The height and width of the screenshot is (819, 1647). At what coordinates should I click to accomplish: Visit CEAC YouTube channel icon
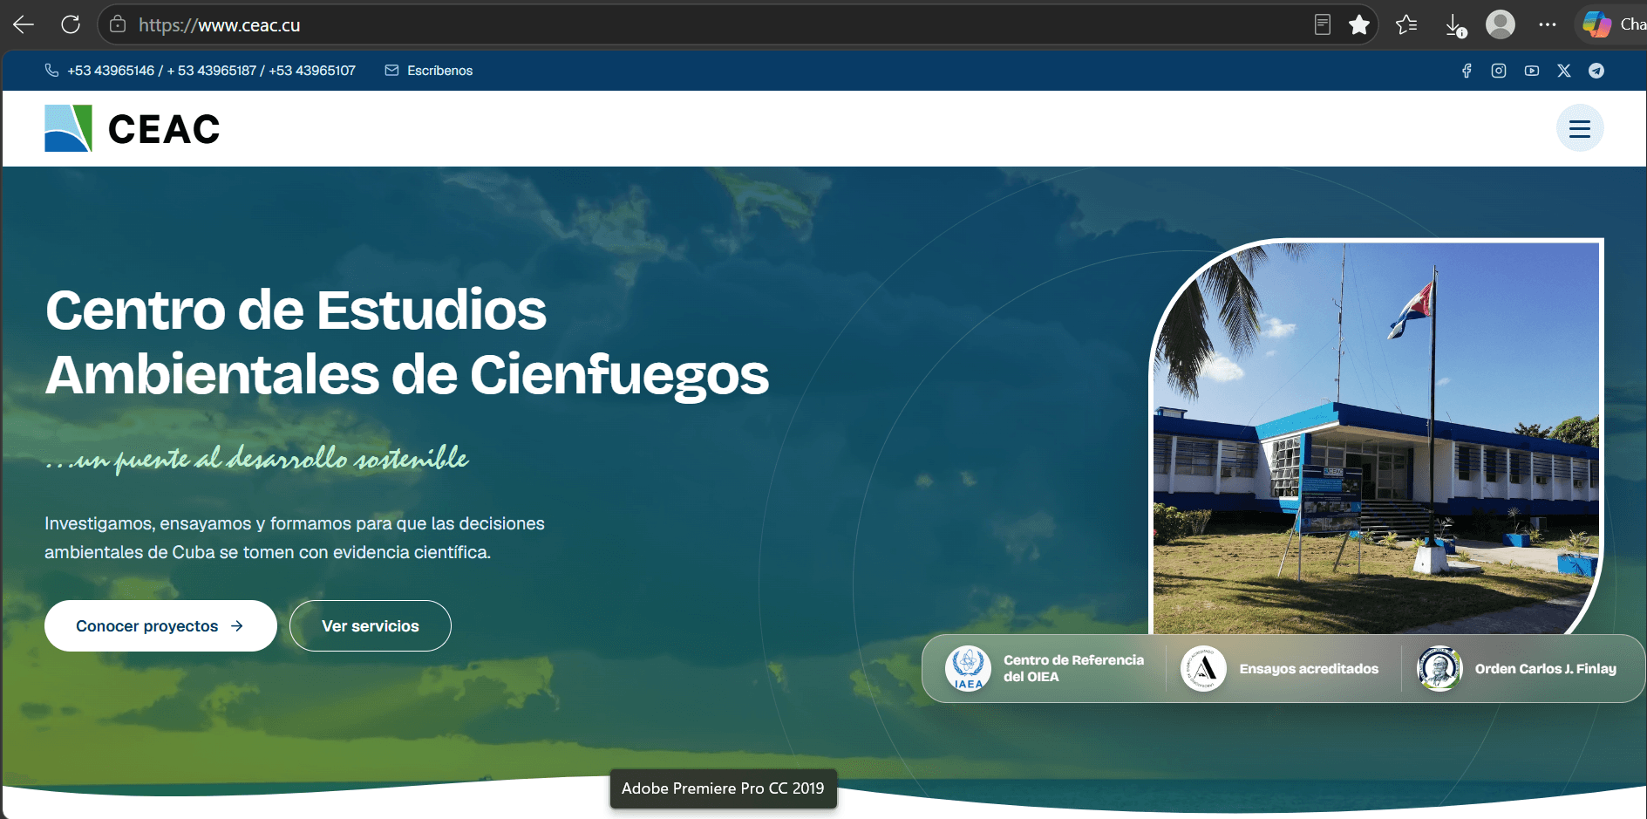[x=1532, y=71]
